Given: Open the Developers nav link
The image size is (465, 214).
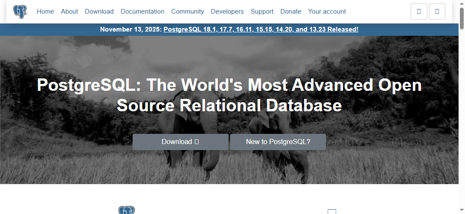Looking at the screenshot, I should click(228, 12).
